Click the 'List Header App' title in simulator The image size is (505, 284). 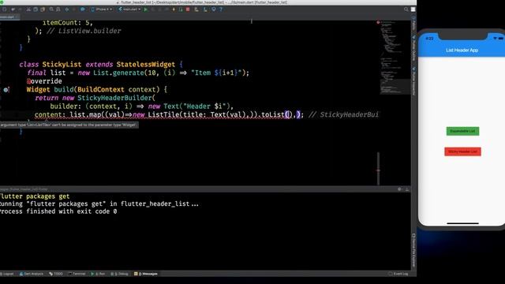tap(462, 50)
